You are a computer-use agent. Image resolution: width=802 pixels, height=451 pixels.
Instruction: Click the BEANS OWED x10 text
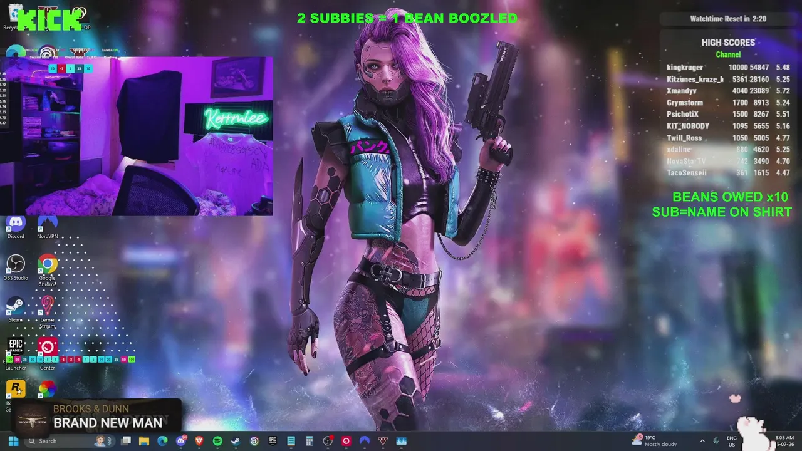[730, 197]
